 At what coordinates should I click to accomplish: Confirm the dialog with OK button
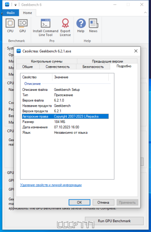click(x=79, y=202)
